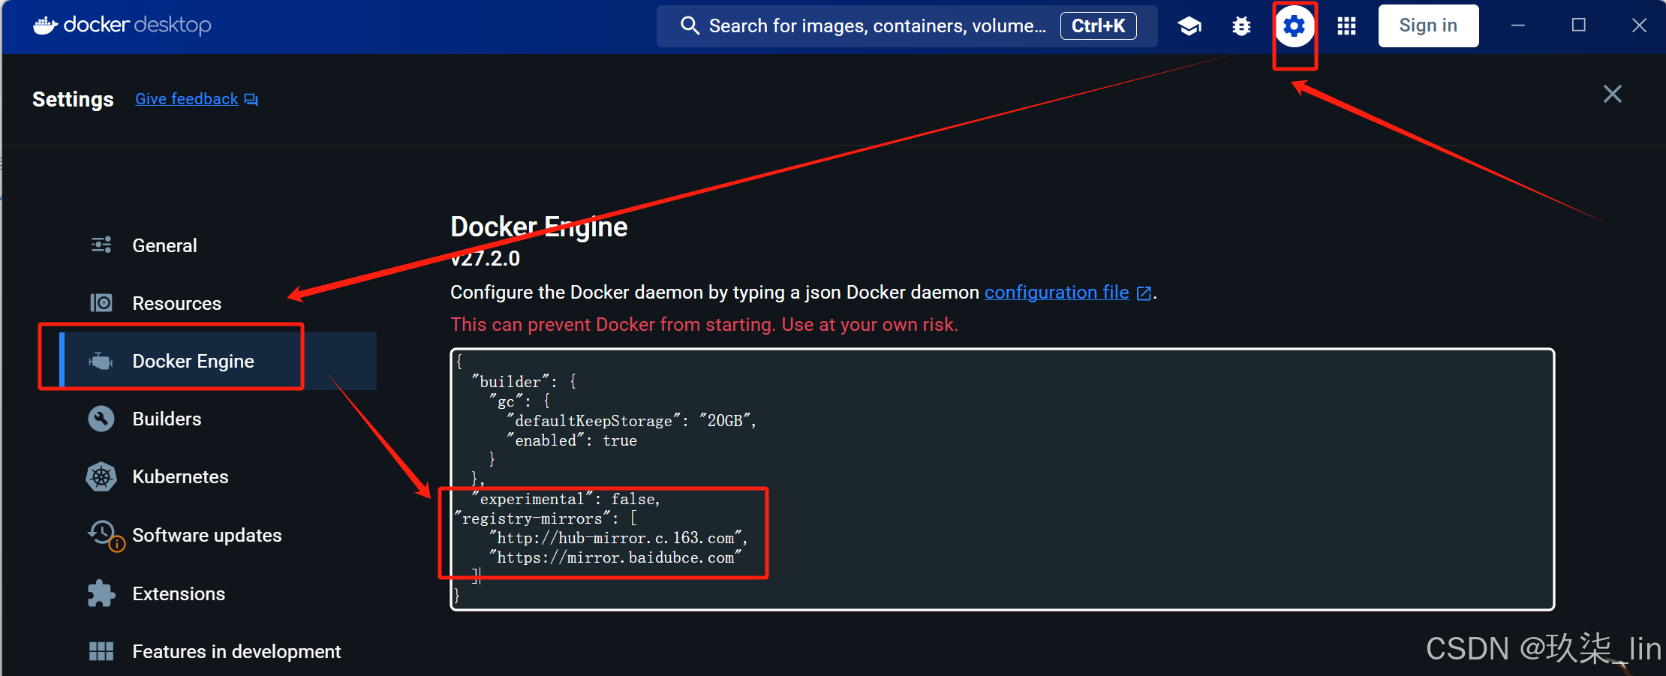The image size is (1666, 676).
Task: Click inside the daemon JSON editor
Action: click(x=1002, y=479)
